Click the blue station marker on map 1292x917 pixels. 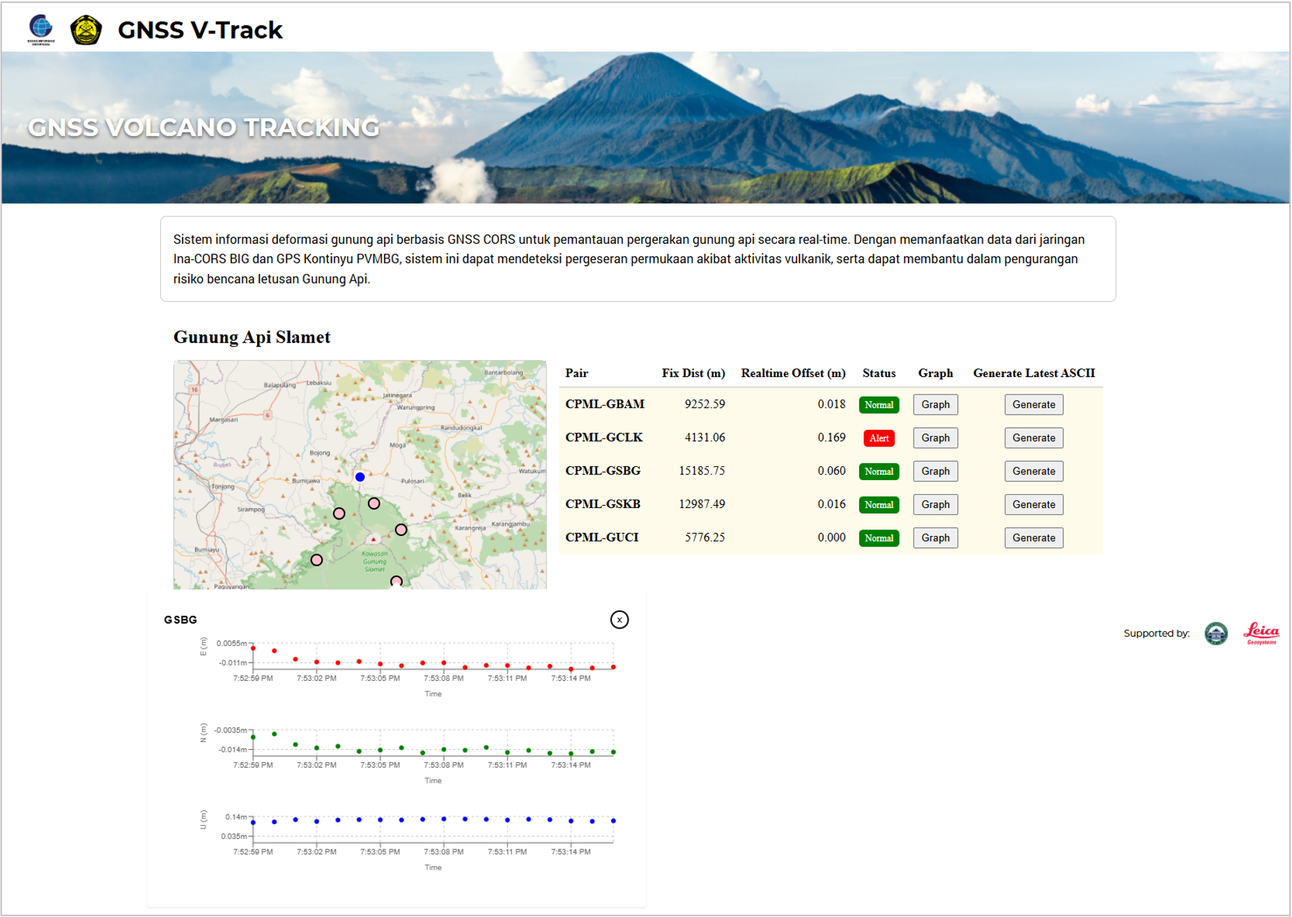[x=360, y=477]
